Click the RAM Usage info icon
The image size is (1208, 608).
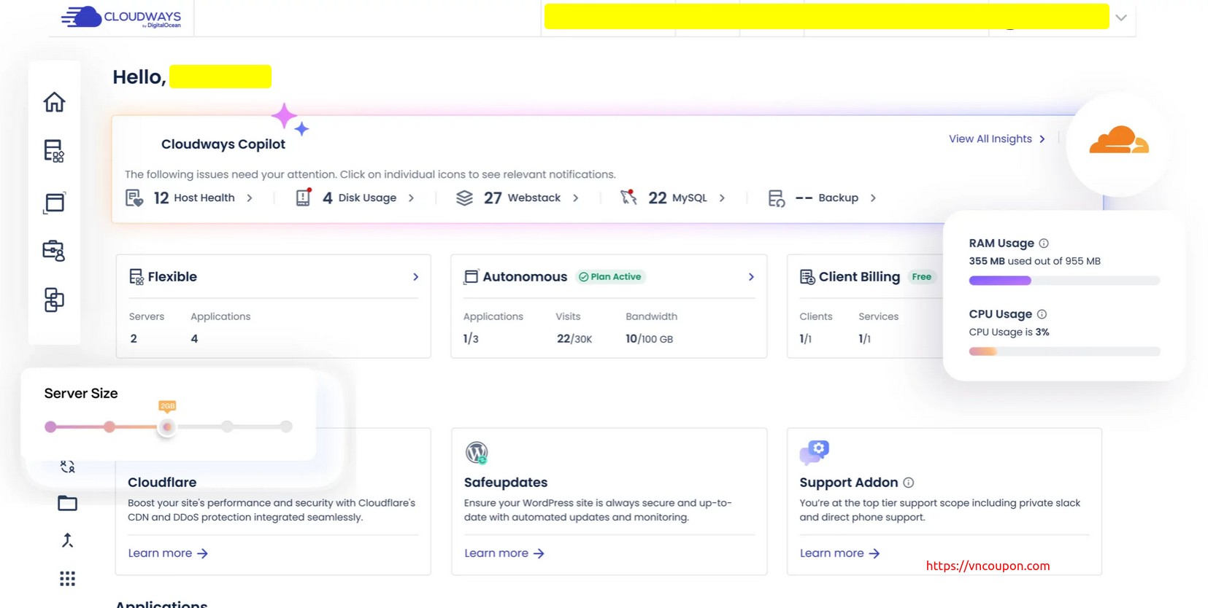(x=1044, y=243)
